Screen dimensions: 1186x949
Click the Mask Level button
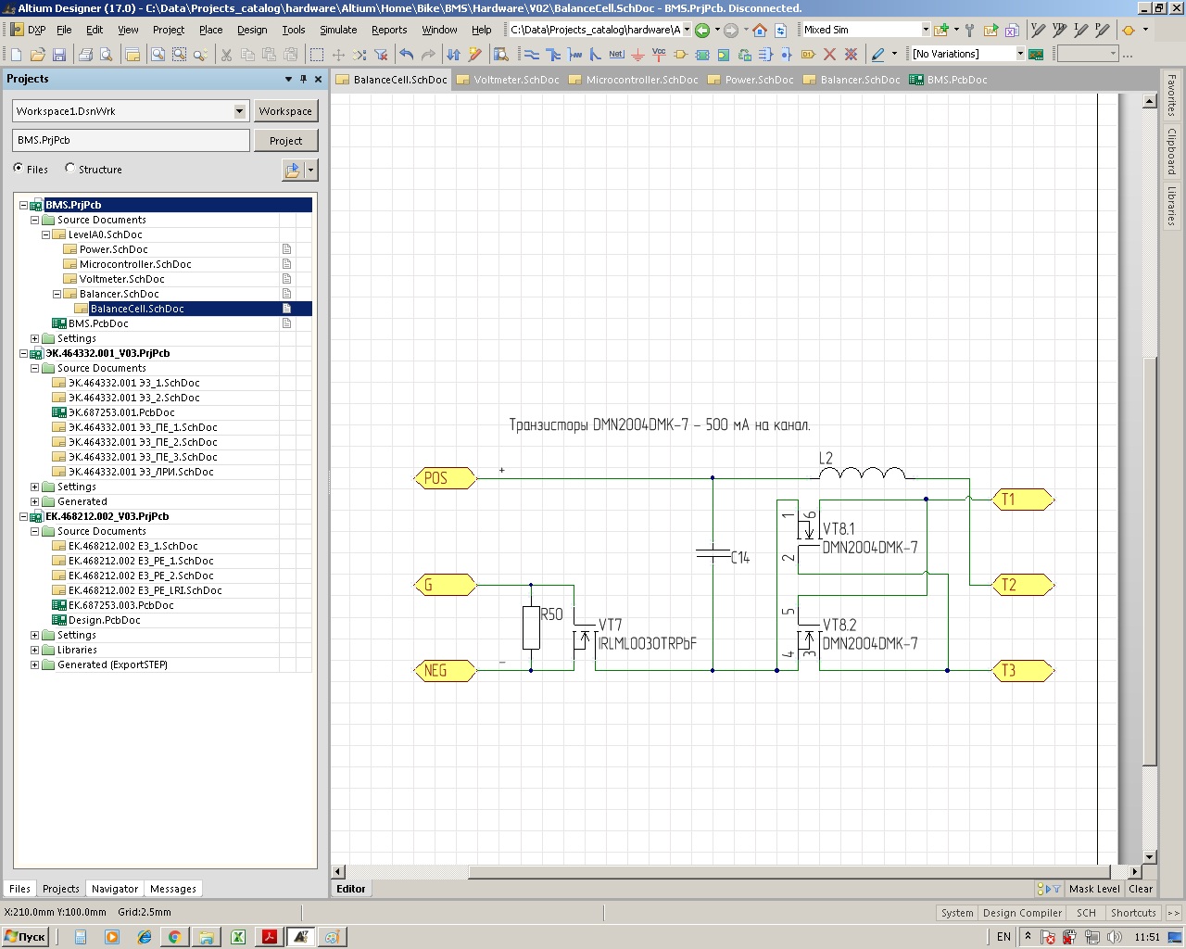[x=1093, y=889]
